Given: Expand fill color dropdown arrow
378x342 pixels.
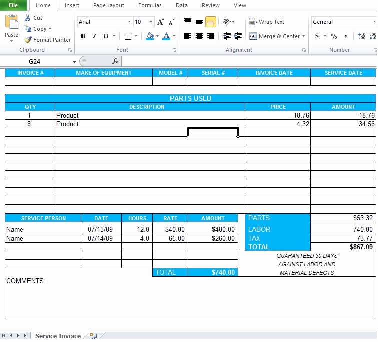Looking at the screenshot, I should click(x=157, y=36).
